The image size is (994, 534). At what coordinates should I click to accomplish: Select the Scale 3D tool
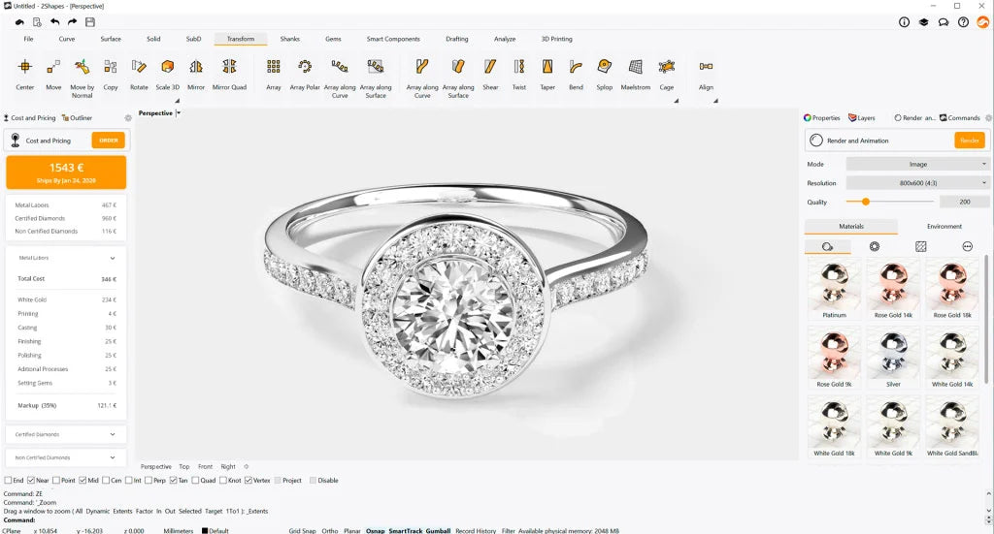tap(168, 67)
